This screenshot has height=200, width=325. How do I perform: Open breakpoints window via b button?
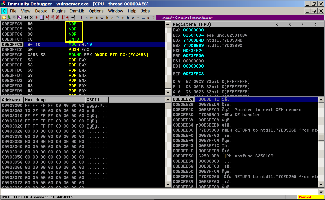[x=128, y=18]
